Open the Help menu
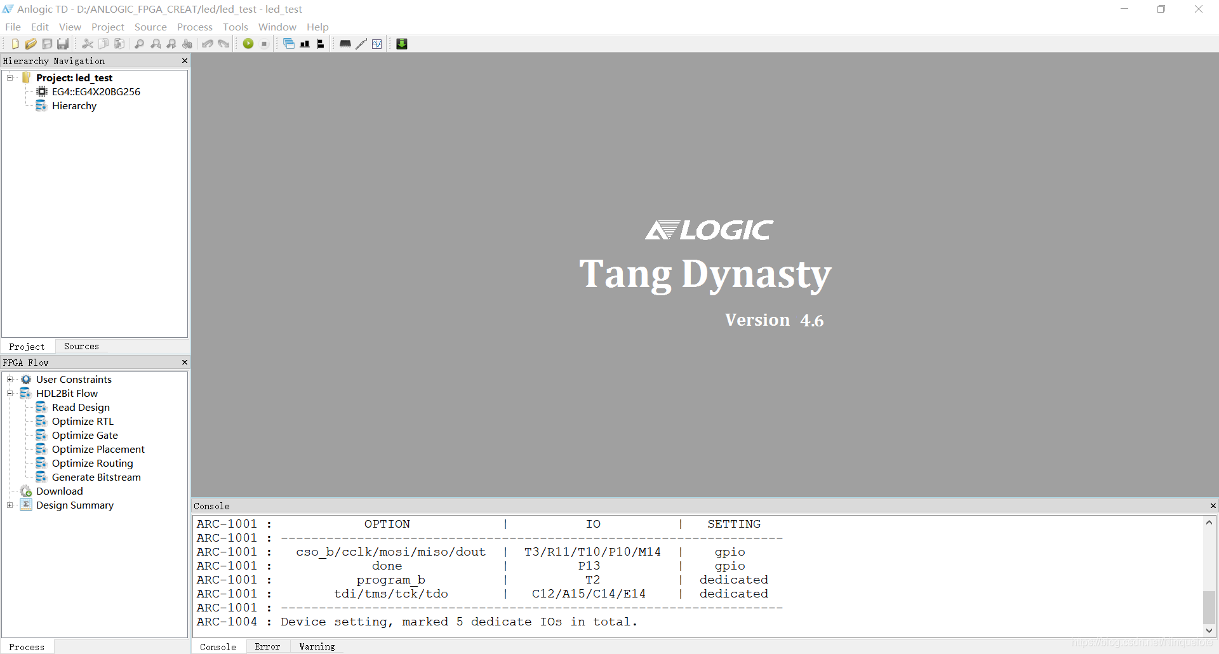 317,27
